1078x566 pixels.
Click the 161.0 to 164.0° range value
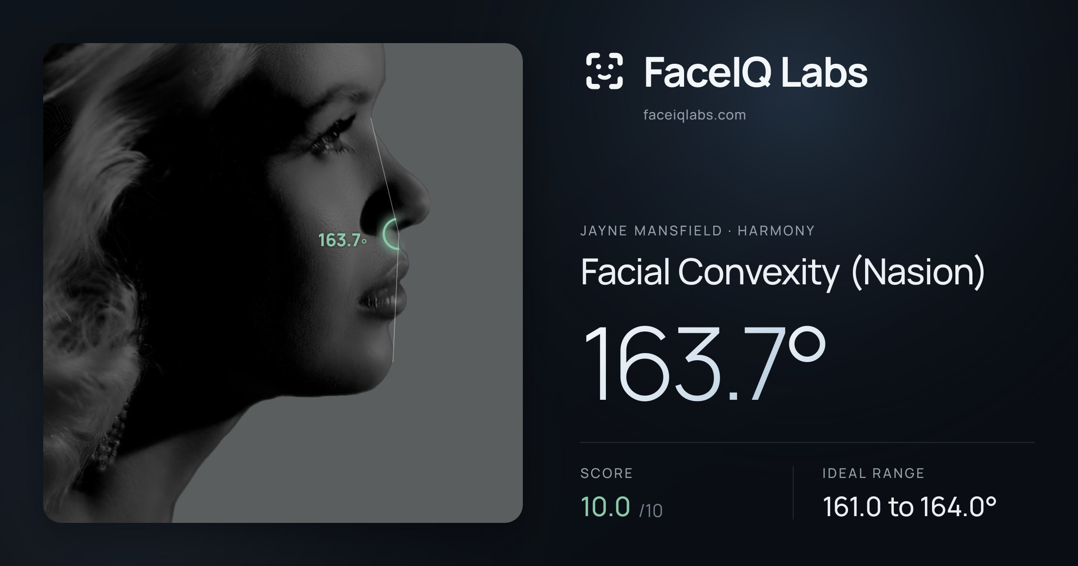910,507
